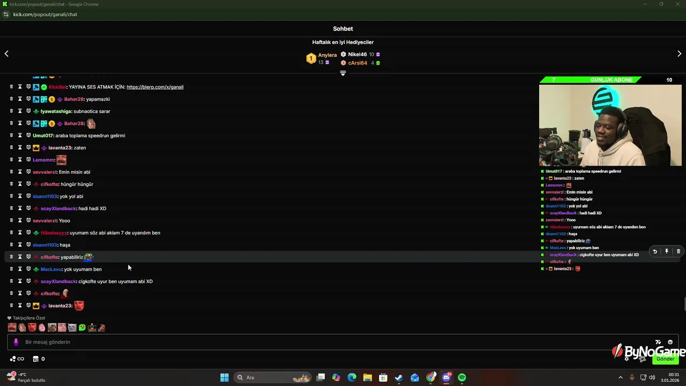Open the taskbar volume control

click(652, 377)
